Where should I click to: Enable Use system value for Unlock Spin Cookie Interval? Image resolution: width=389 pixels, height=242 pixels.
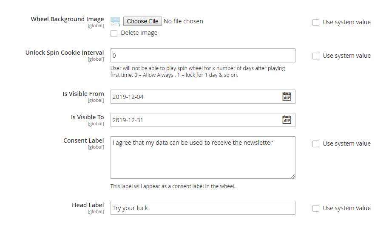click(x=316, y=56)
